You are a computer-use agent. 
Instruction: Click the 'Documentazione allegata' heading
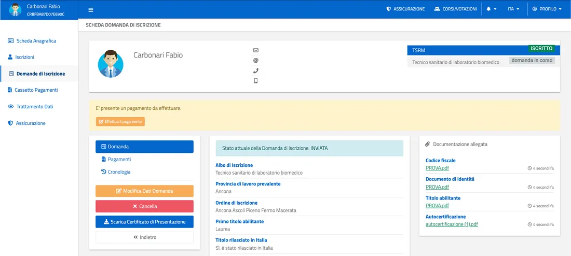click(460, 145)
